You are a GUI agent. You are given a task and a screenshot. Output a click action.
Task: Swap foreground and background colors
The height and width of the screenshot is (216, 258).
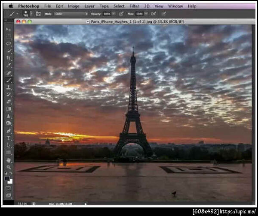[11, 173]
